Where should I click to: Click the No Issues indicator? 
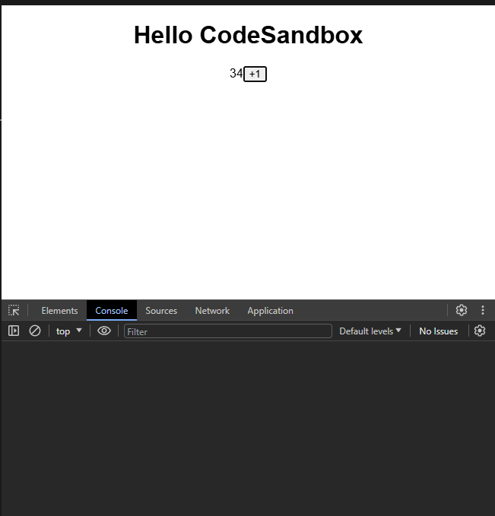tap(439, 331)
